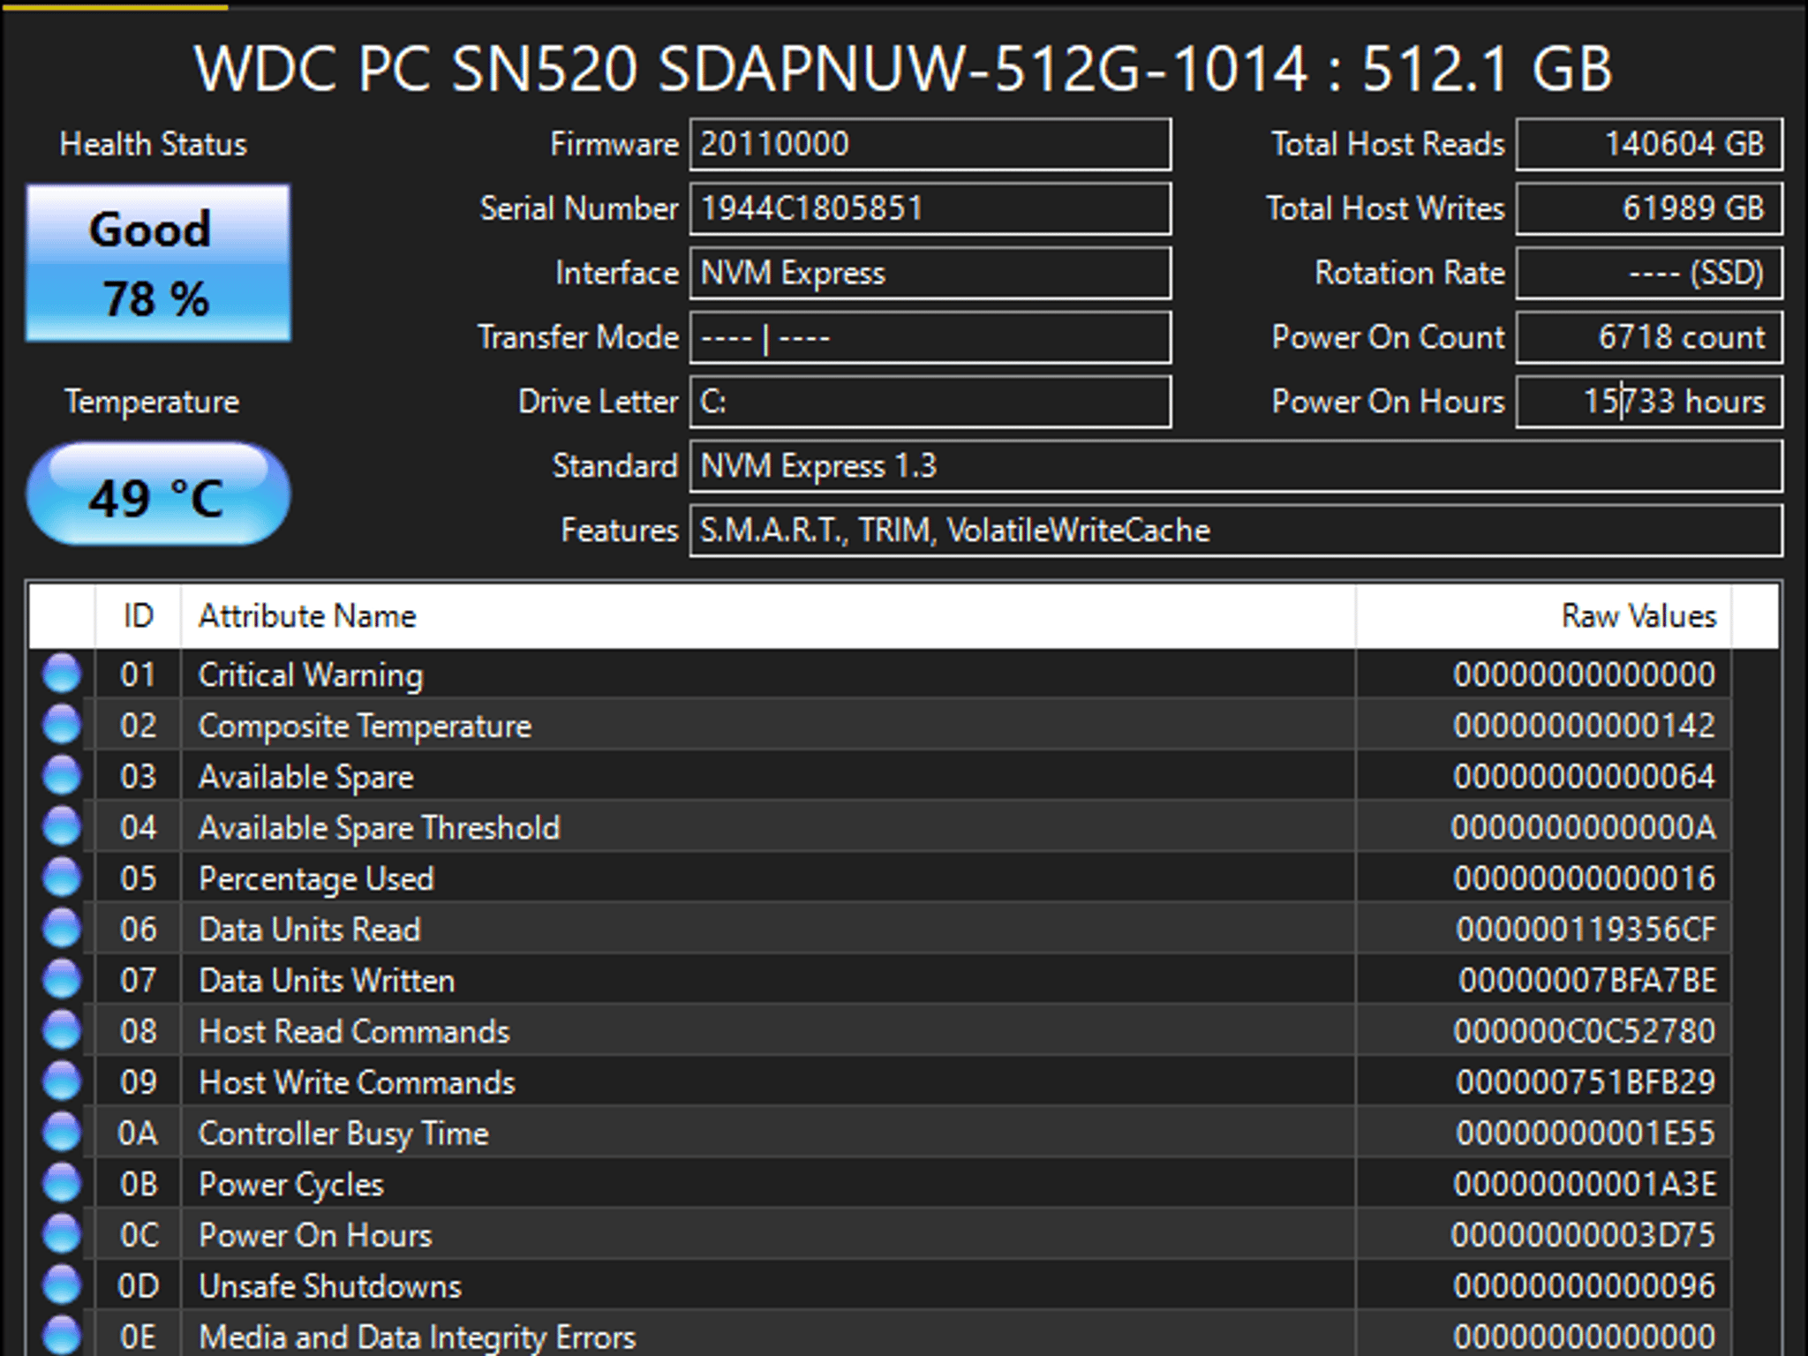The width and height of the screenshot is (1808, 1356).
Task: Click status orb for Percentage Used row
Action: coord(62,878)
